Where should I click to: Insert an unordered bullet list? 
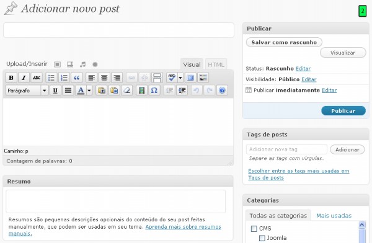[51, 77]
